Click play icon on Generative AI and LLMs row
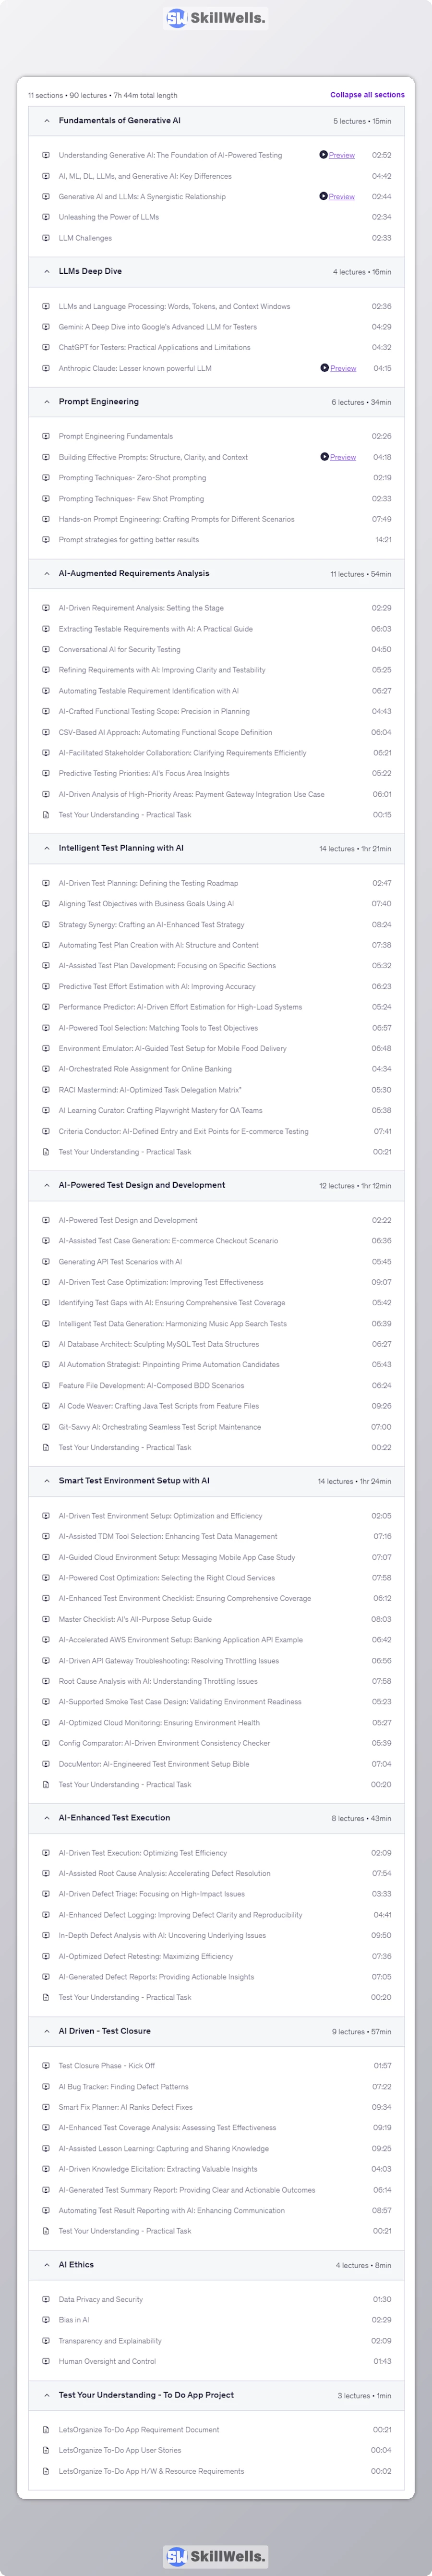Viewport: 432px width, 2576px height. click(323, 196)
